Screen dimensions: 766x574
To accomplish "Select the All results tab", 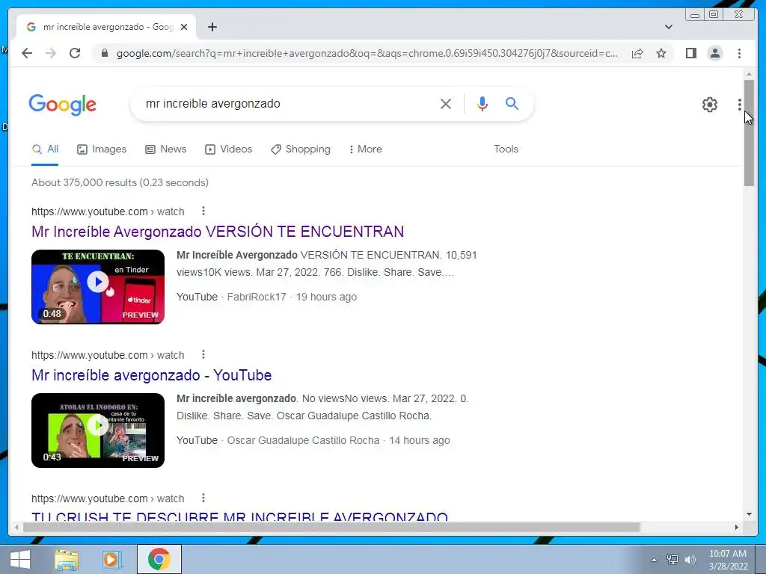I will [45, 149].
